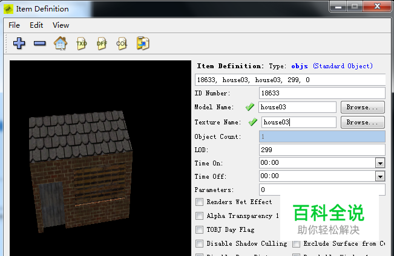
Task: Click the Time Off value 00:00
Action: coord(269,176)
